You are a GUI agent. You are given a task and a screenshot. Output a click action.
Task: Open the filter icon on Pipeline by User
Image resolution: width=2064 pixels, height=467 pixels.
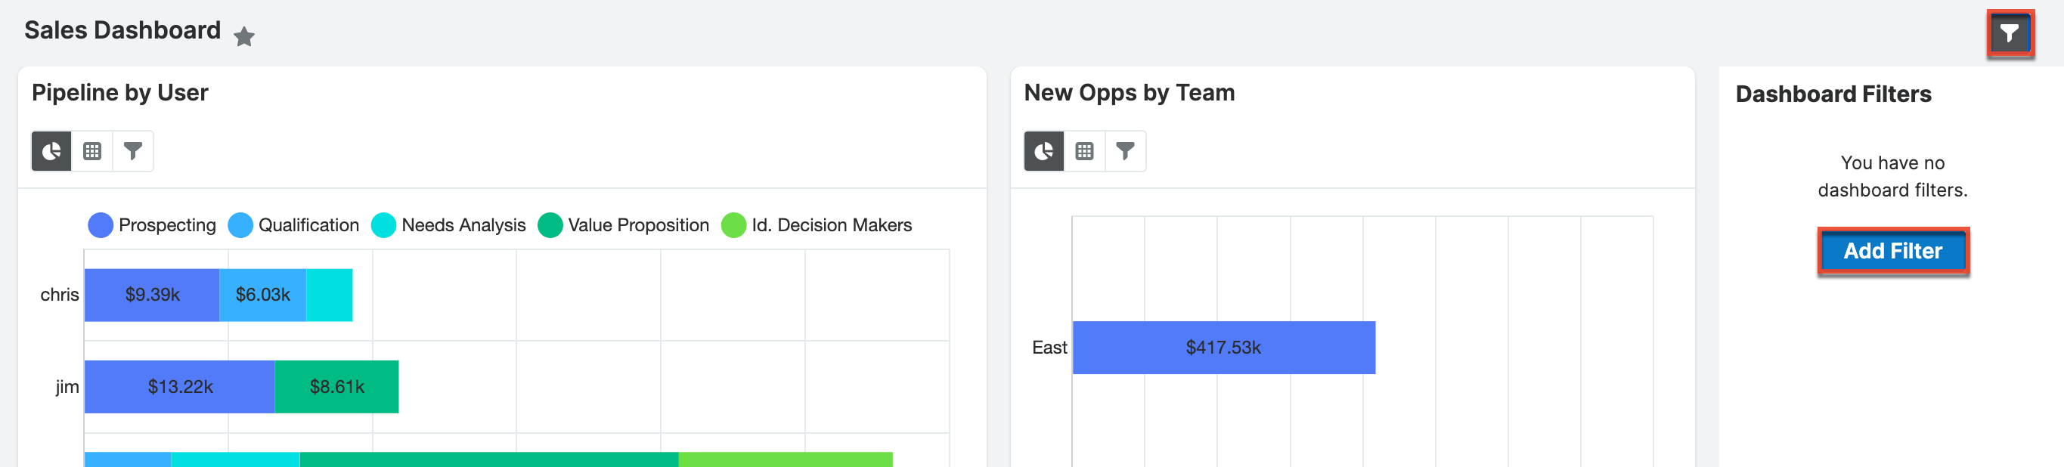click(135, 150)
